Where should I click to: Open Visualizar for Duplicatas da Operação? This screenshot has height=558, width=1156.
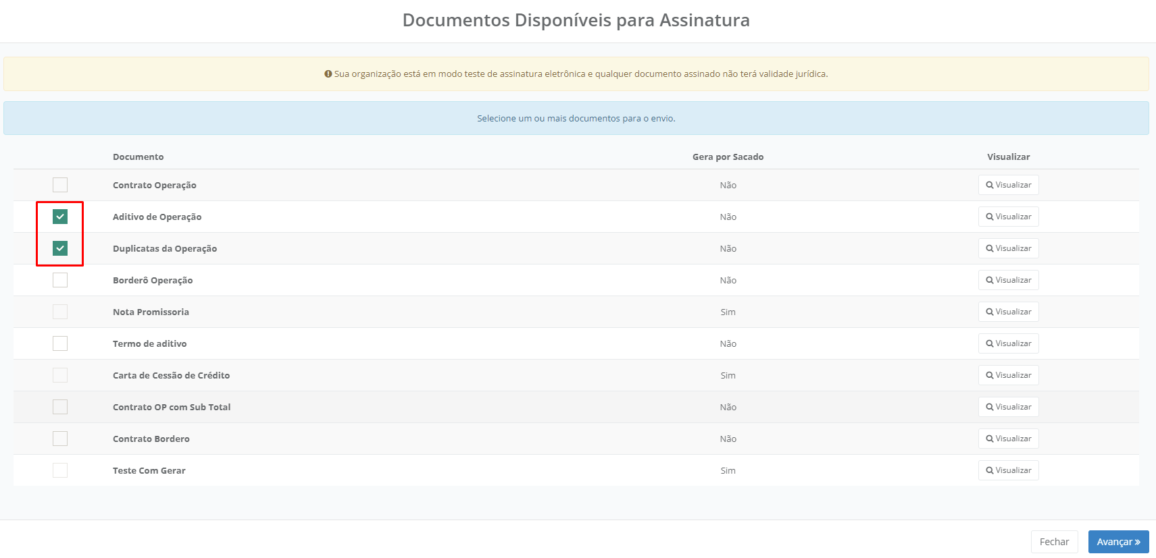(1008, 248)
